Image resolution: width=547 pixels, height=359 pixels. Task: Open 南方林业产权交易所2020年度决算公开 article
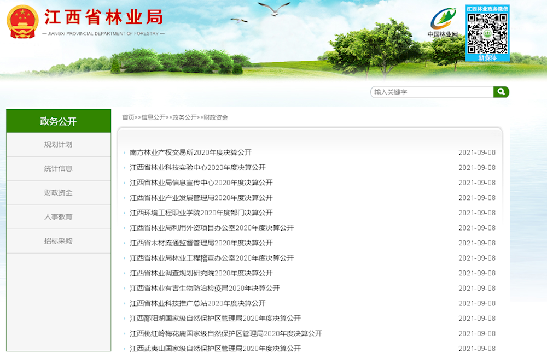190,152
